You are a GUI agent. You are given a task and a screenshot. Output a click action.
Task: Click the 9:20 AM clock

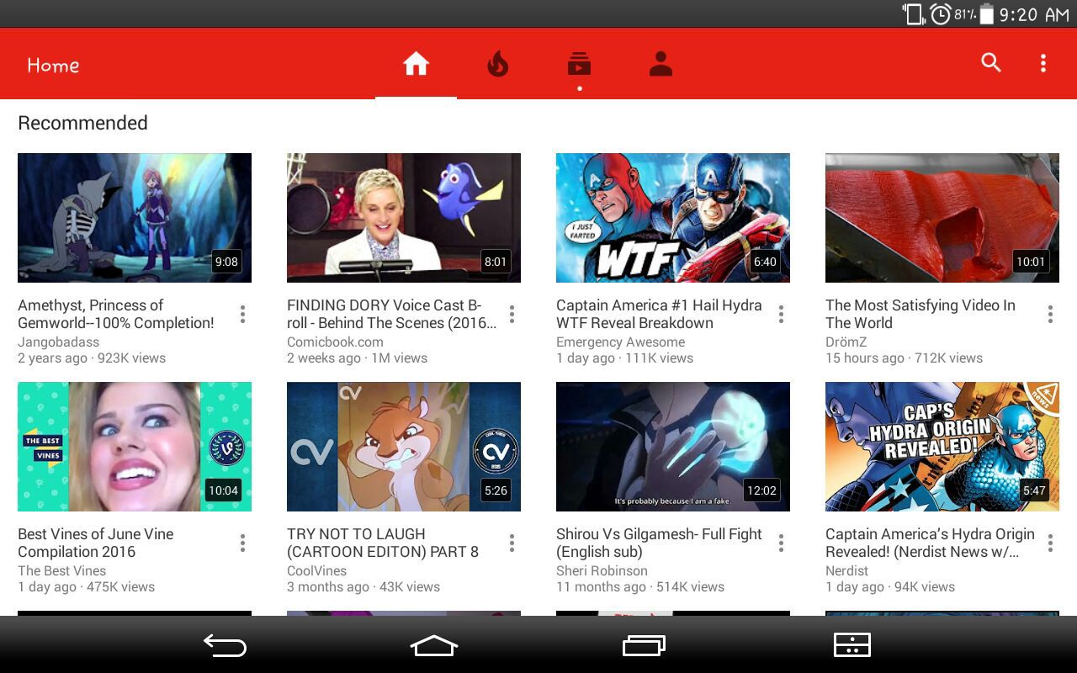(1034, 14)
